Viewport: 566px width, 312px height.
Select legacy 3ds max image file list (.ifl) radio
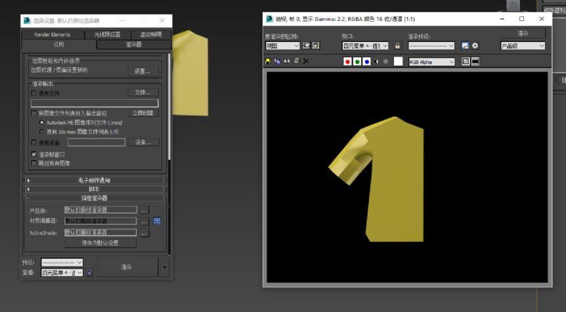pyautogui.click(x=41, y=132)
